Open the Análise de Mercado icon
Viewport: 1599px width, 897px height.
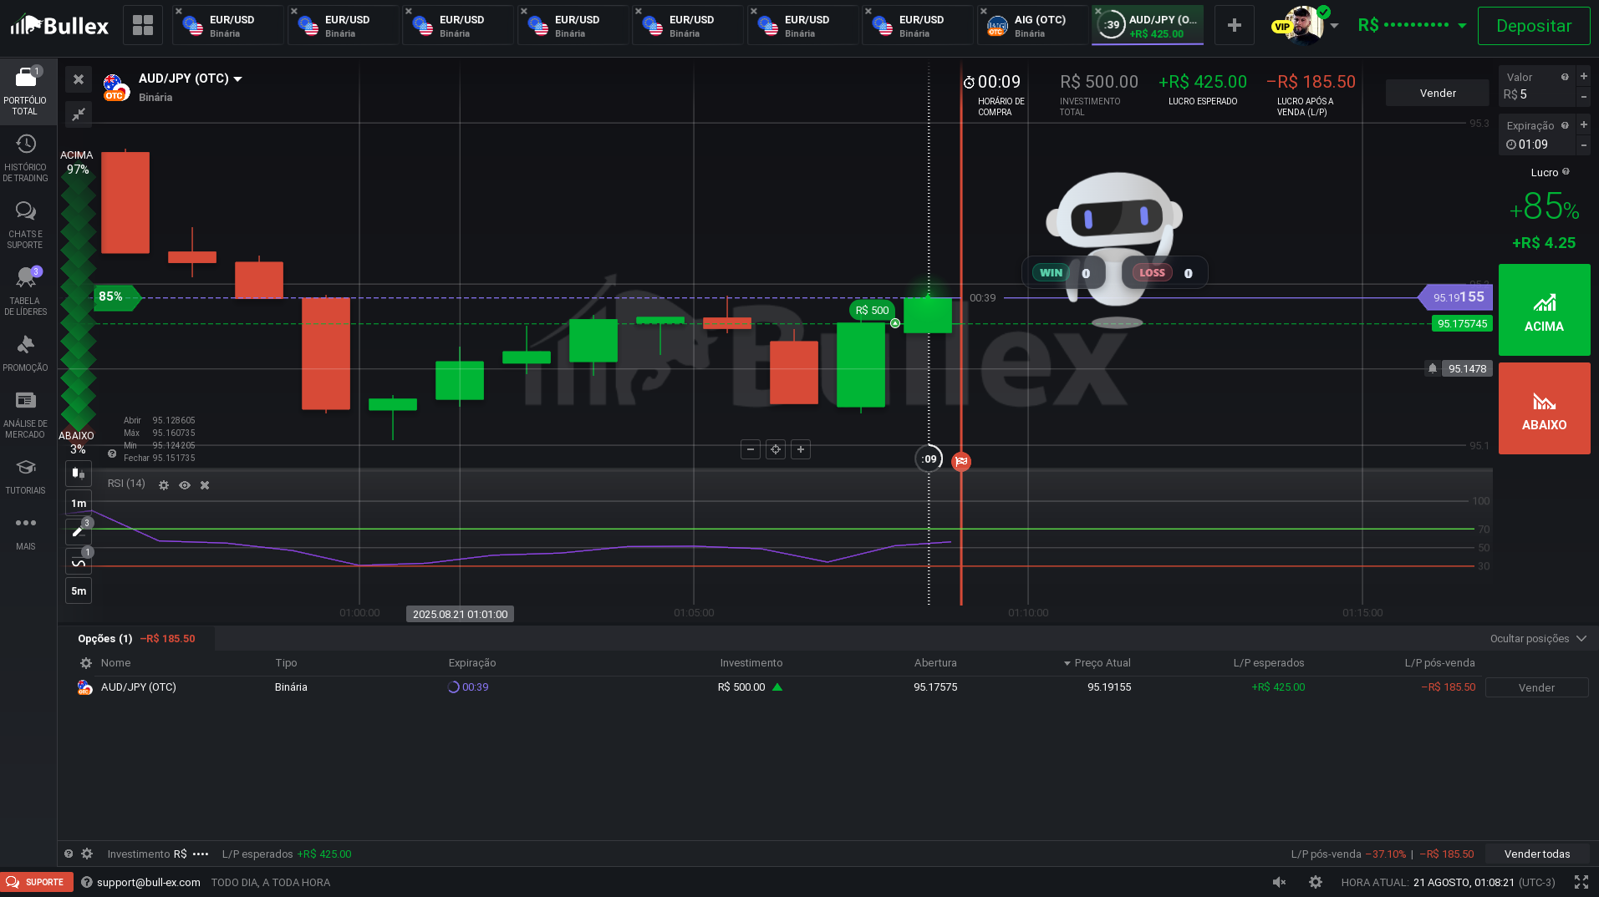[x=25, y=414]
